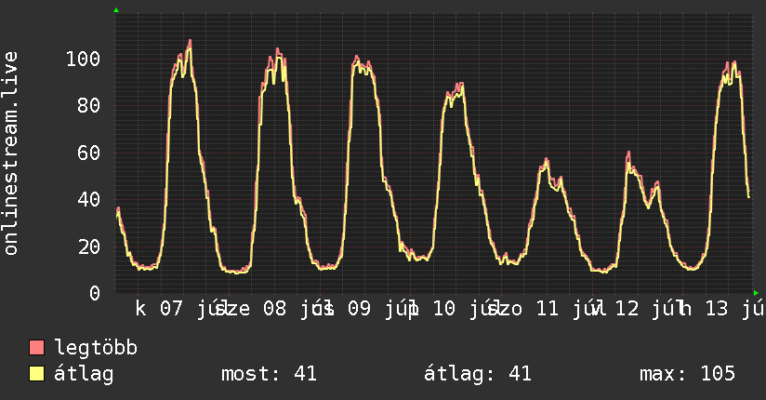Click the 60 y-axis tick label
The height and width of the screenshot is (400, 766).
coord(89,153)
